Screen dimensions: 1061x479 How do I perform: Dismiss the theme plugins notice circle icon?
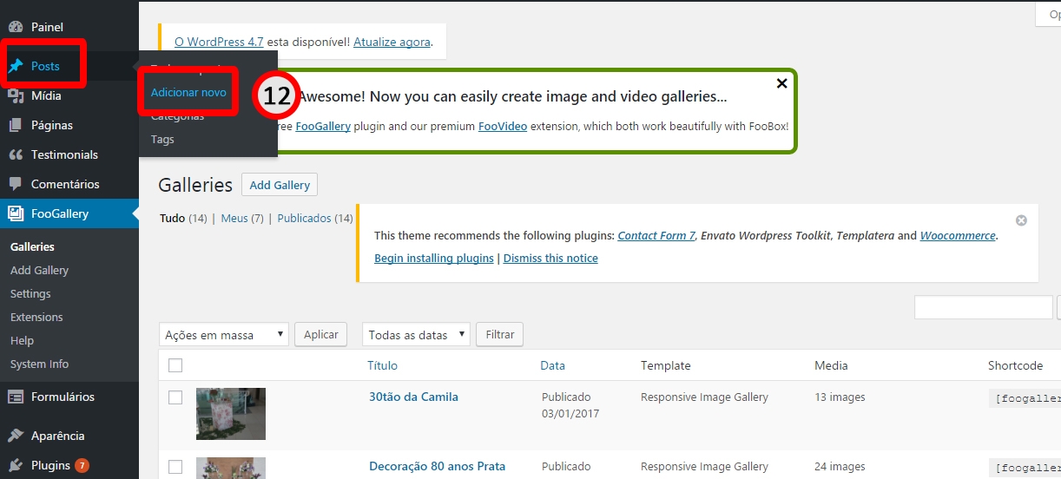click(x=1021, y=220)
